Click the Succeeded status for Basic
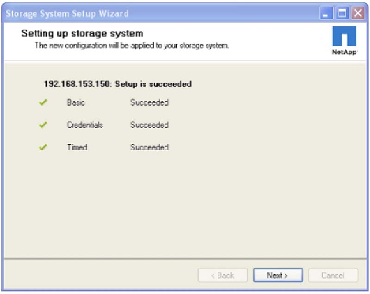This screenshot has width=370, height=294. (x=149, y=103)
